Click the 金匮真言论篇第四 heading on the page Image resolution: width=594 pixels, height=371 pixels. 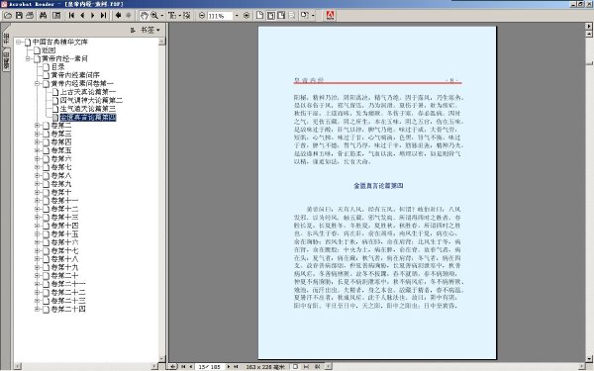(x=378, y=186)
